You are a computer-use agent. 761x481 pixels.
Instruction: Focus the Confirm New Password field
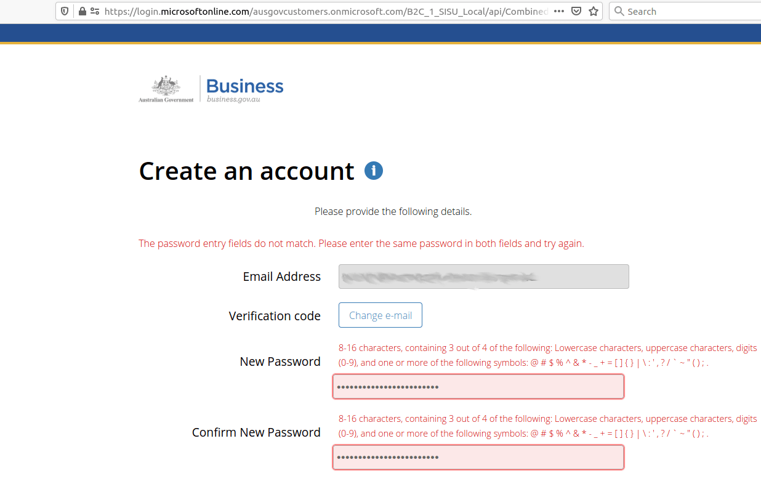tap(478, 457)
